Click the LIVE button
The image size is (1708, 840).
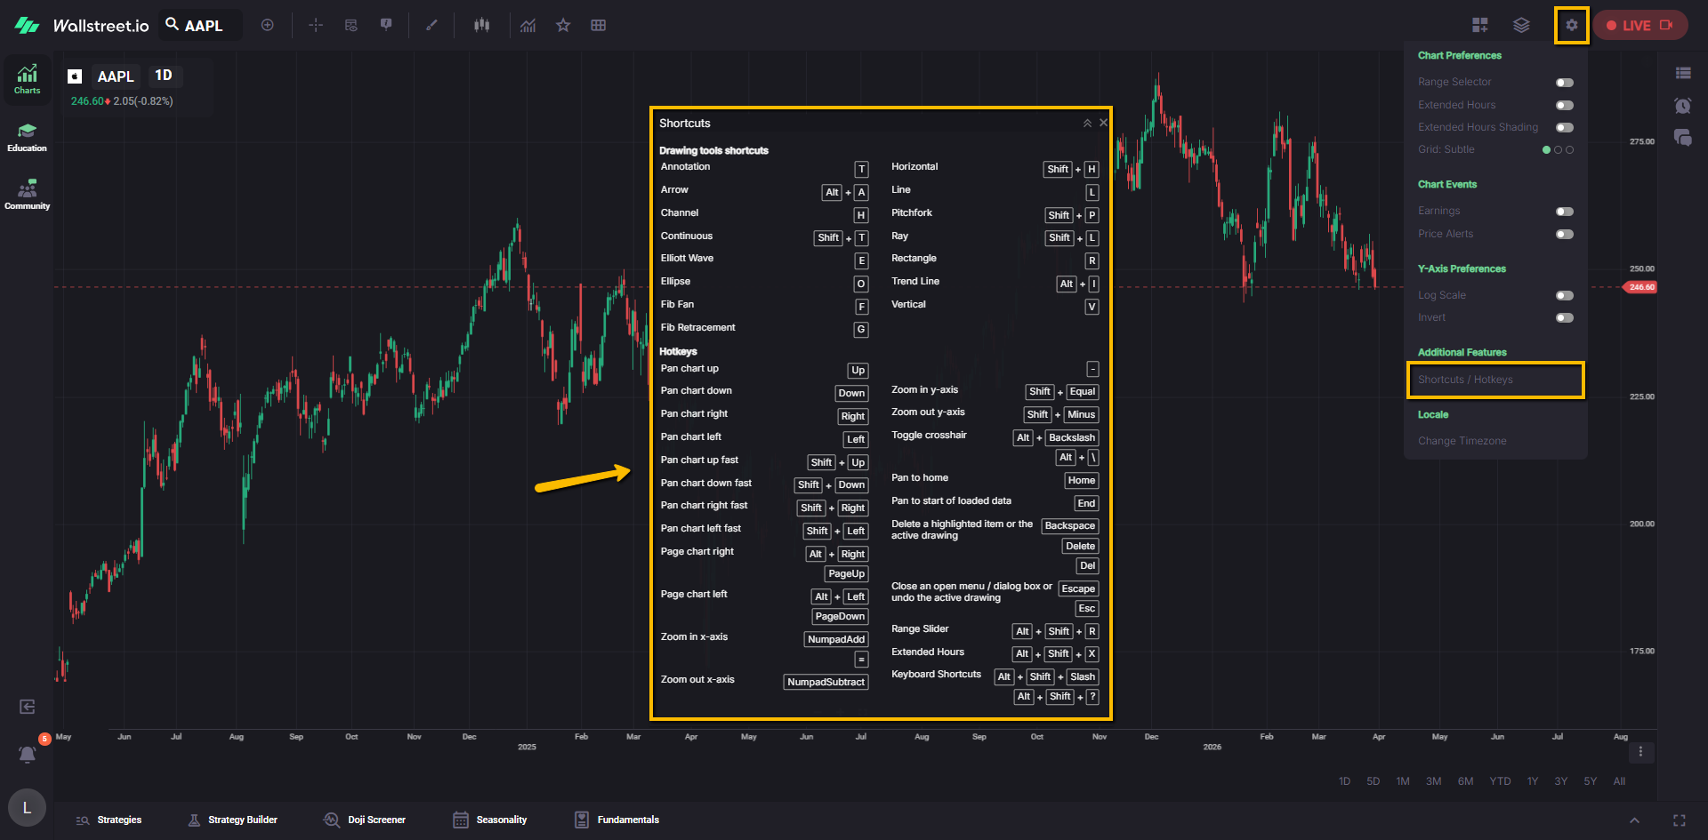coord(1640,25)
